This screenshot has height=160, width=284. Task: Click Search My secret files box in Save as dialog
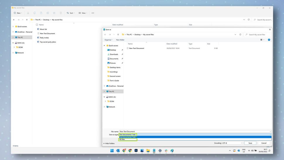(258, 35)
